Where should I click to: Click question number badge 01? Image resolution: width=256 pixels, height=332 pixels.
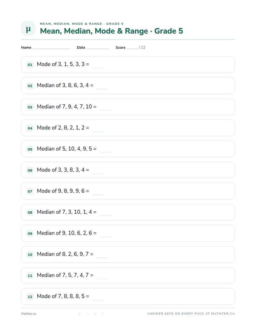30,64
